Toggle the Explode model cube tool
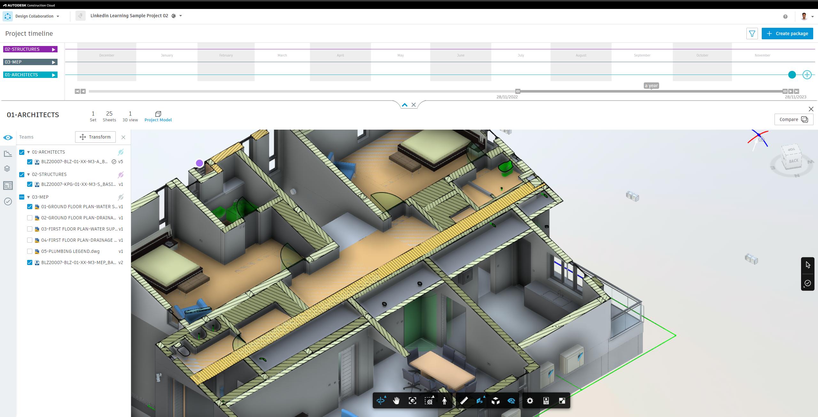 tap(495, 401)
